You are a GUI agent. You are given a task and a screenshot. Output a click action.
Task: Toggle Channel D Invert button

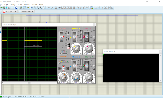tap(94, 69)
